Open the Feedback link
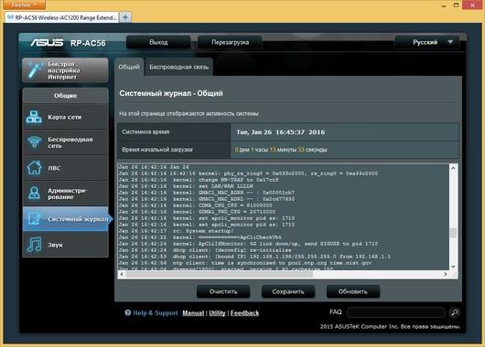 click(244, 313)
